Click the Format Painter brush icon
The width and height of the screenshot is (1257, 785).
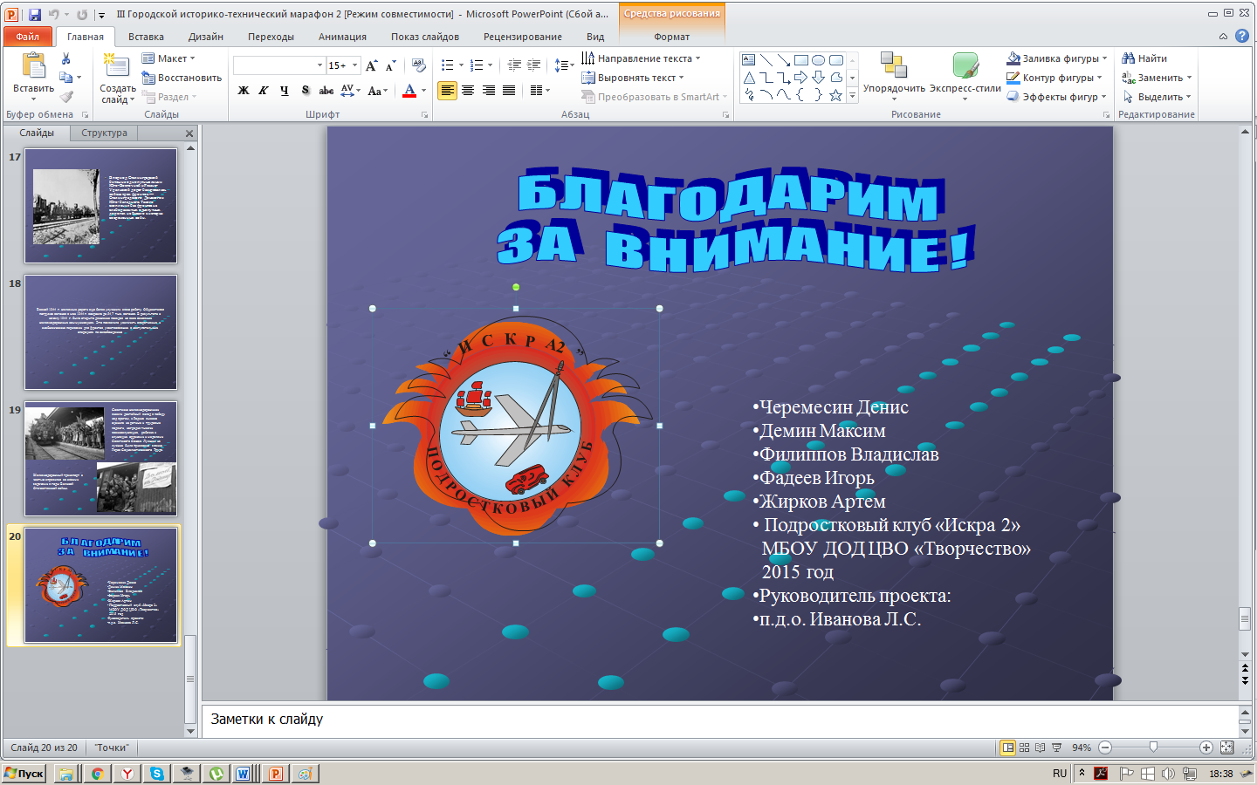[x=65, y=97]
